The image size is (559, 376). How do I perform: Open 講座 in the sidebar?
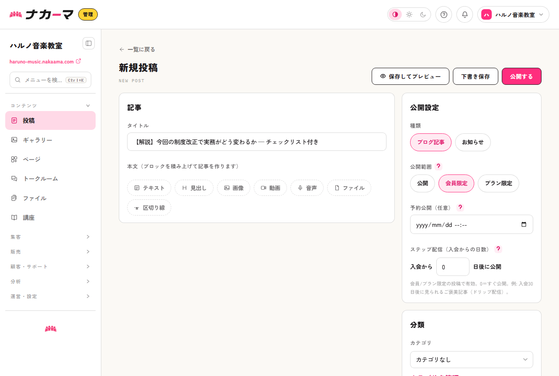click(x=50, y=217)
